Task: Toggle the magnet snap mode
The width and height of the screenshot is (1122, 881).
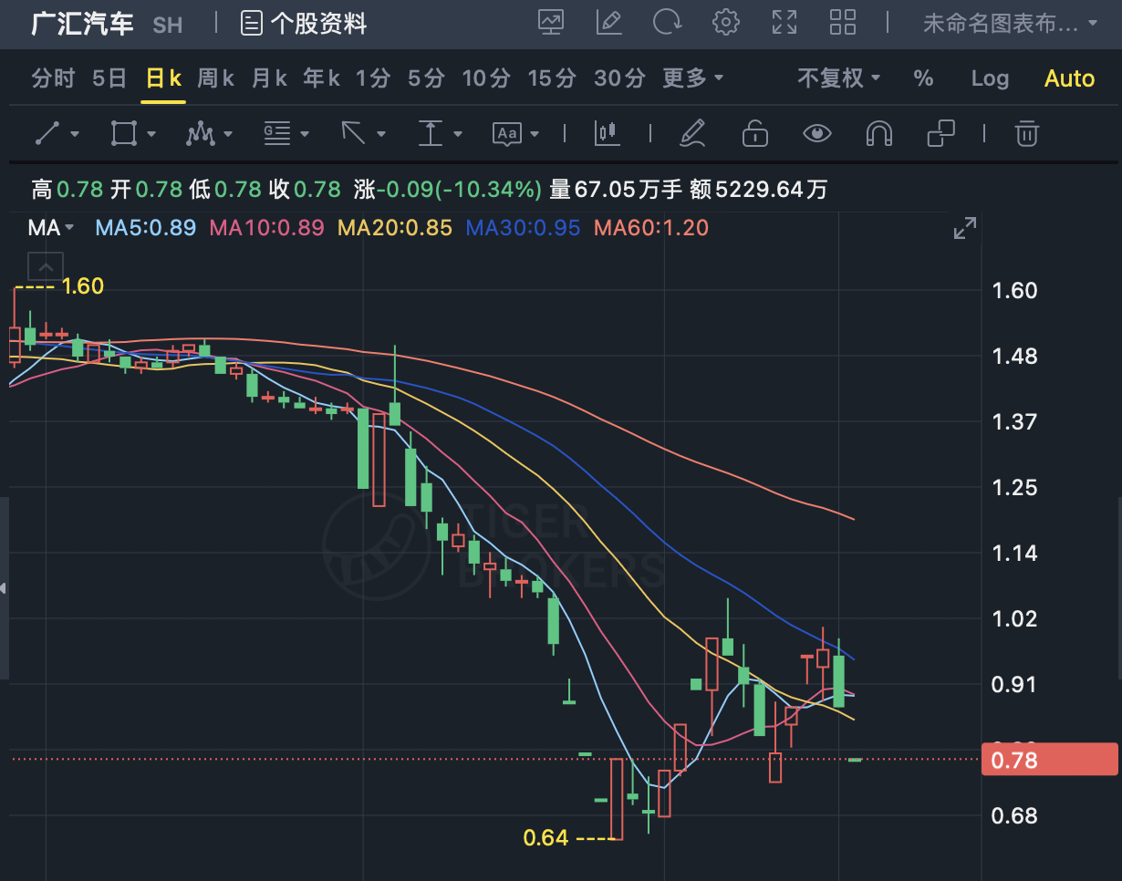Action: [878, 134]
